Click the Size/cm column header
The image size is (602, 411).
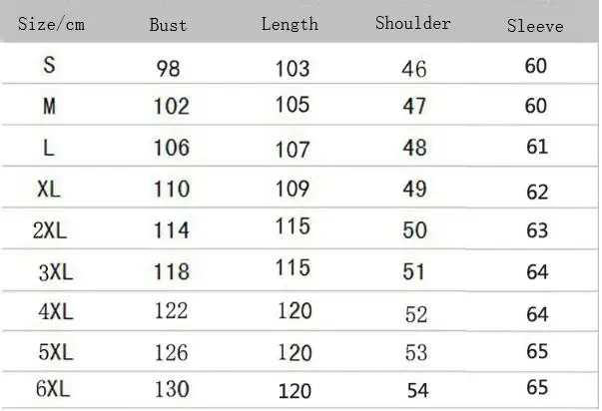coord(52,24)
